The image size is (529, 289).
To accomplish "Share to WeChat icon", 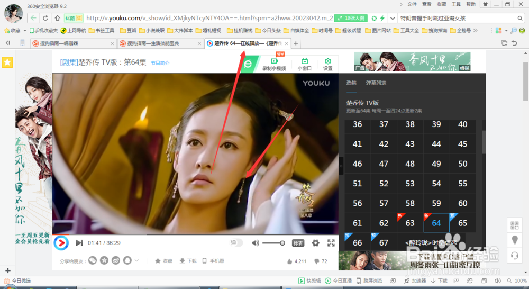I will (93, 260).
